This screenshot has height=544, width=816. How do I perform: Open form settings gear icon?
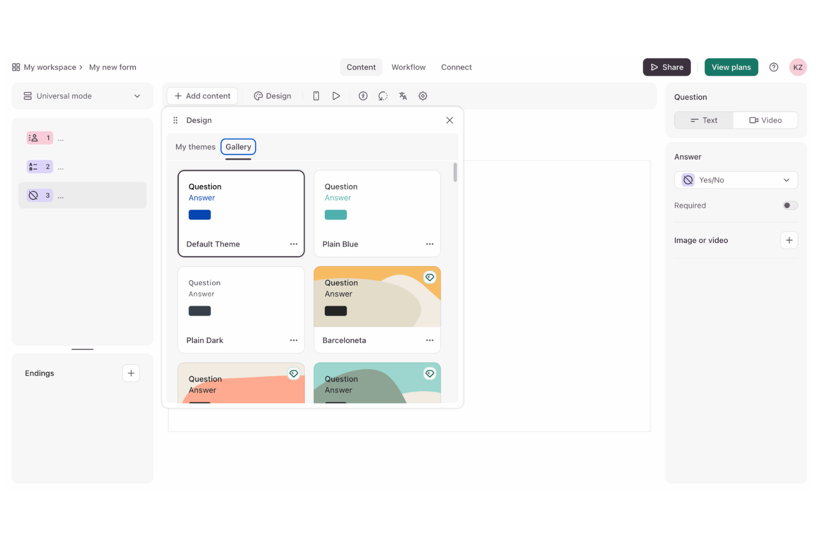tap(423, 96)
